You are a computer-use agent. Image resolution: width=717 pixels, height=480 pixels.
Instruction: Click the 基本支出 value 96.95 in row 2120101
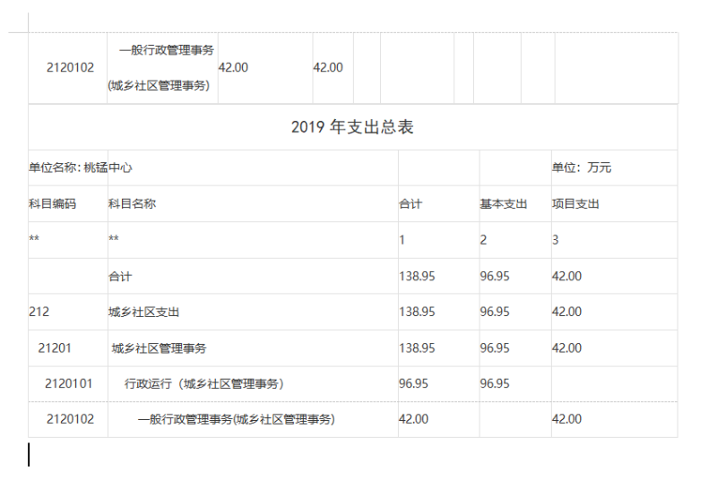click(495, 383)
